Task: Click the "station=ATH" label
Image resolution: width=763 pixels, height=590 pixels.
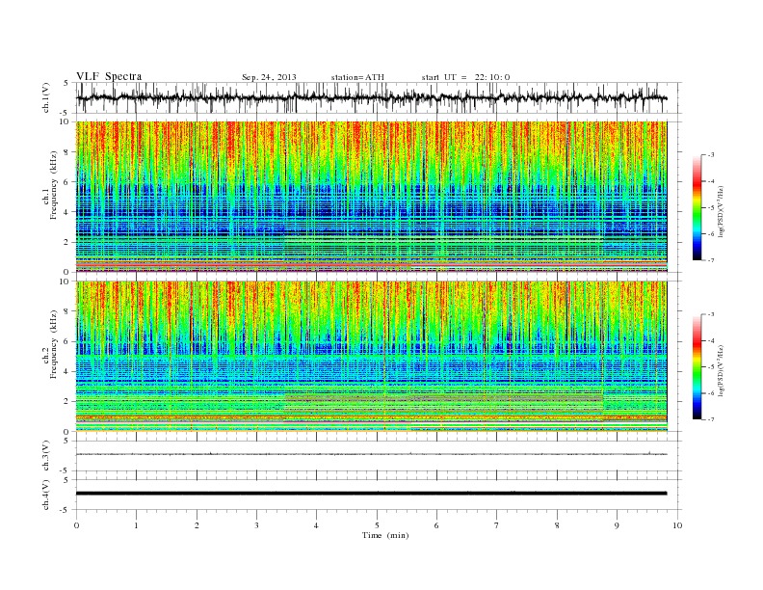Action: point(357,77)
